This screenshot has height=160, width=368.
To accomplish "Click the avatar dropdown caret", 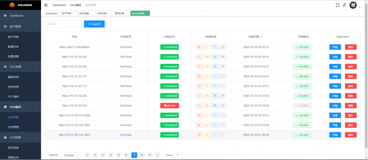I will click(360, 7).
